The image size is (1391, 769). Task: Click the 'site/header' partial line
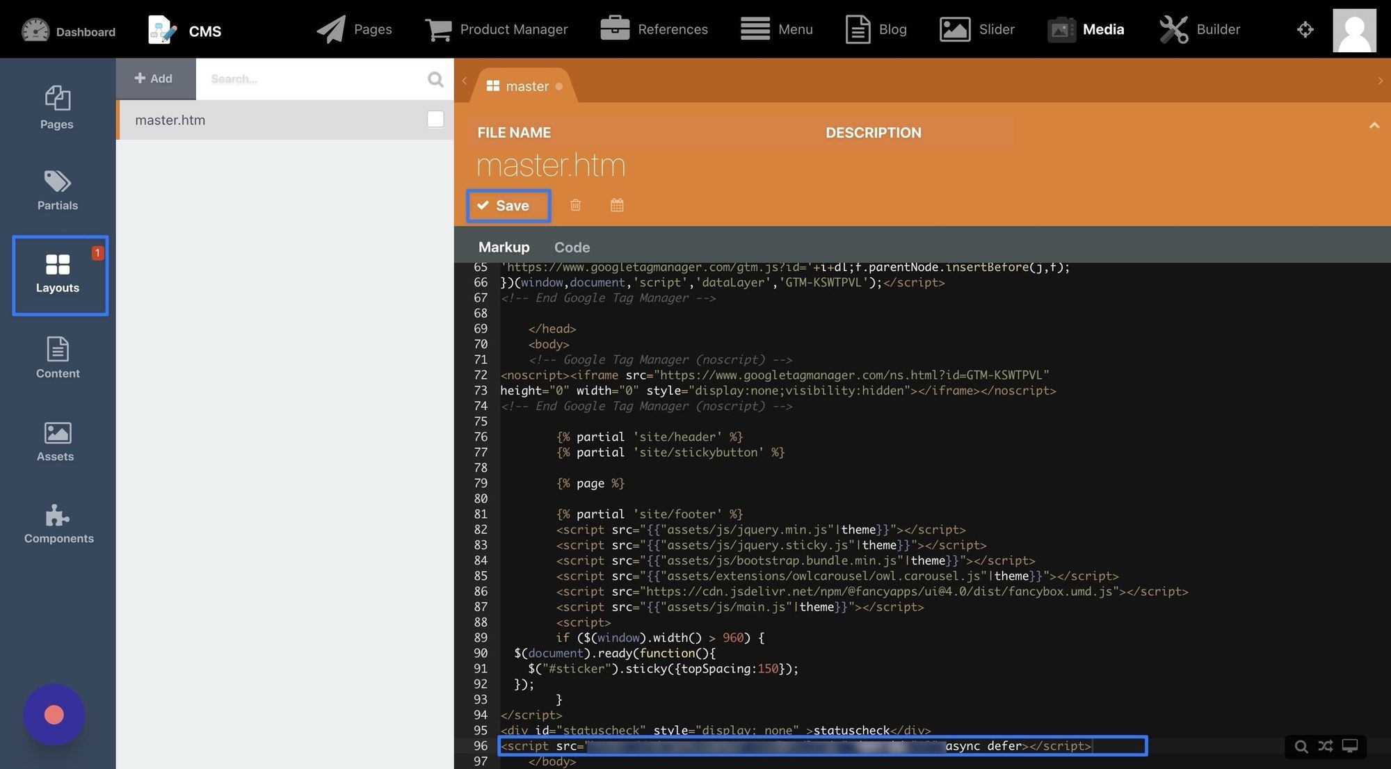(649, 437)
